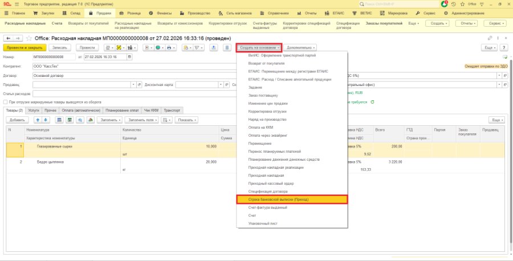
Task: Click the Записать button
Action: click(x=59, y=48)
